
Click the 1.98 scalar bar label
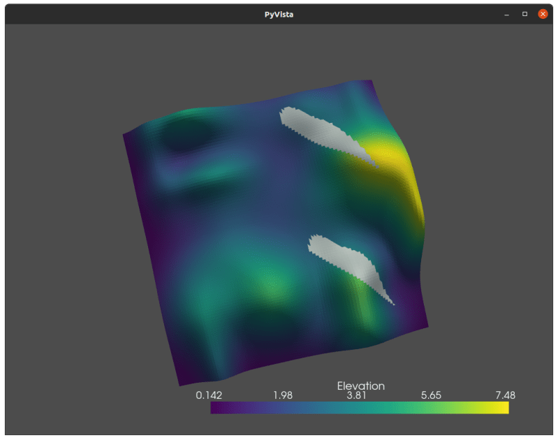(283, 395)
